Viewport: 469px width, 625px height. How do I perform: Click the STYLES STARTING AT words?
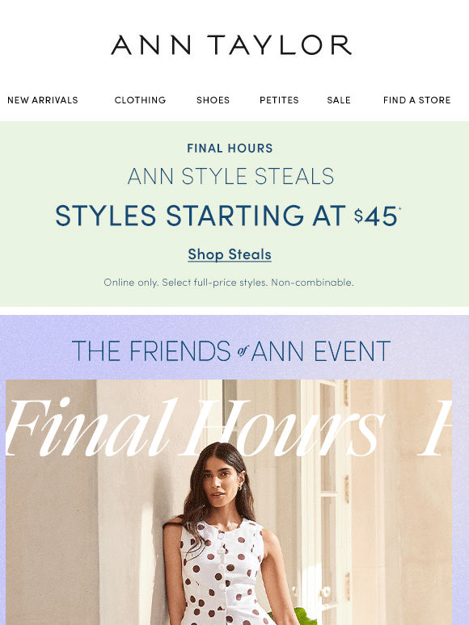tap(201, 216)
